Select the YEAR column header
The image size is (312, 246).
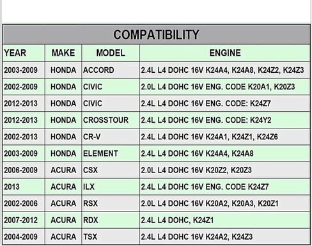[24, 53]
